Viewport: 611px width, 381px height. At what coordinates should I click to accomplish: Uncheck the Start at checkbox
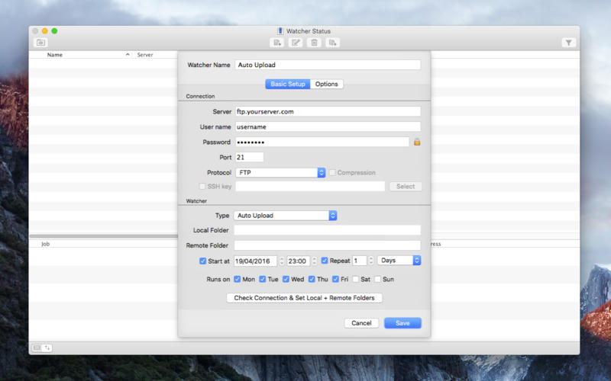[202, 261]
